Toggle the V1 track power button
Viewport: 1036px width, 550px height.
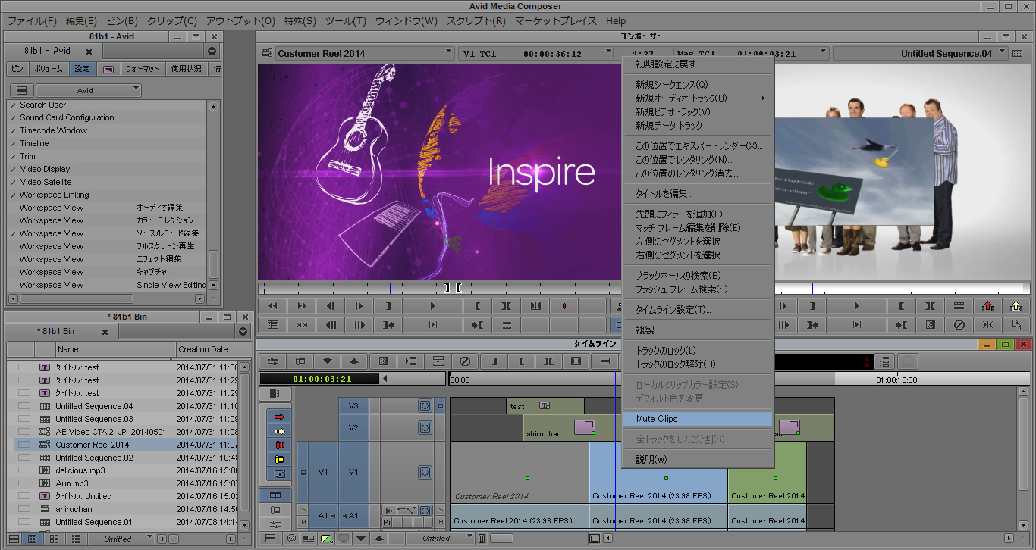click(x=425, y=472)
